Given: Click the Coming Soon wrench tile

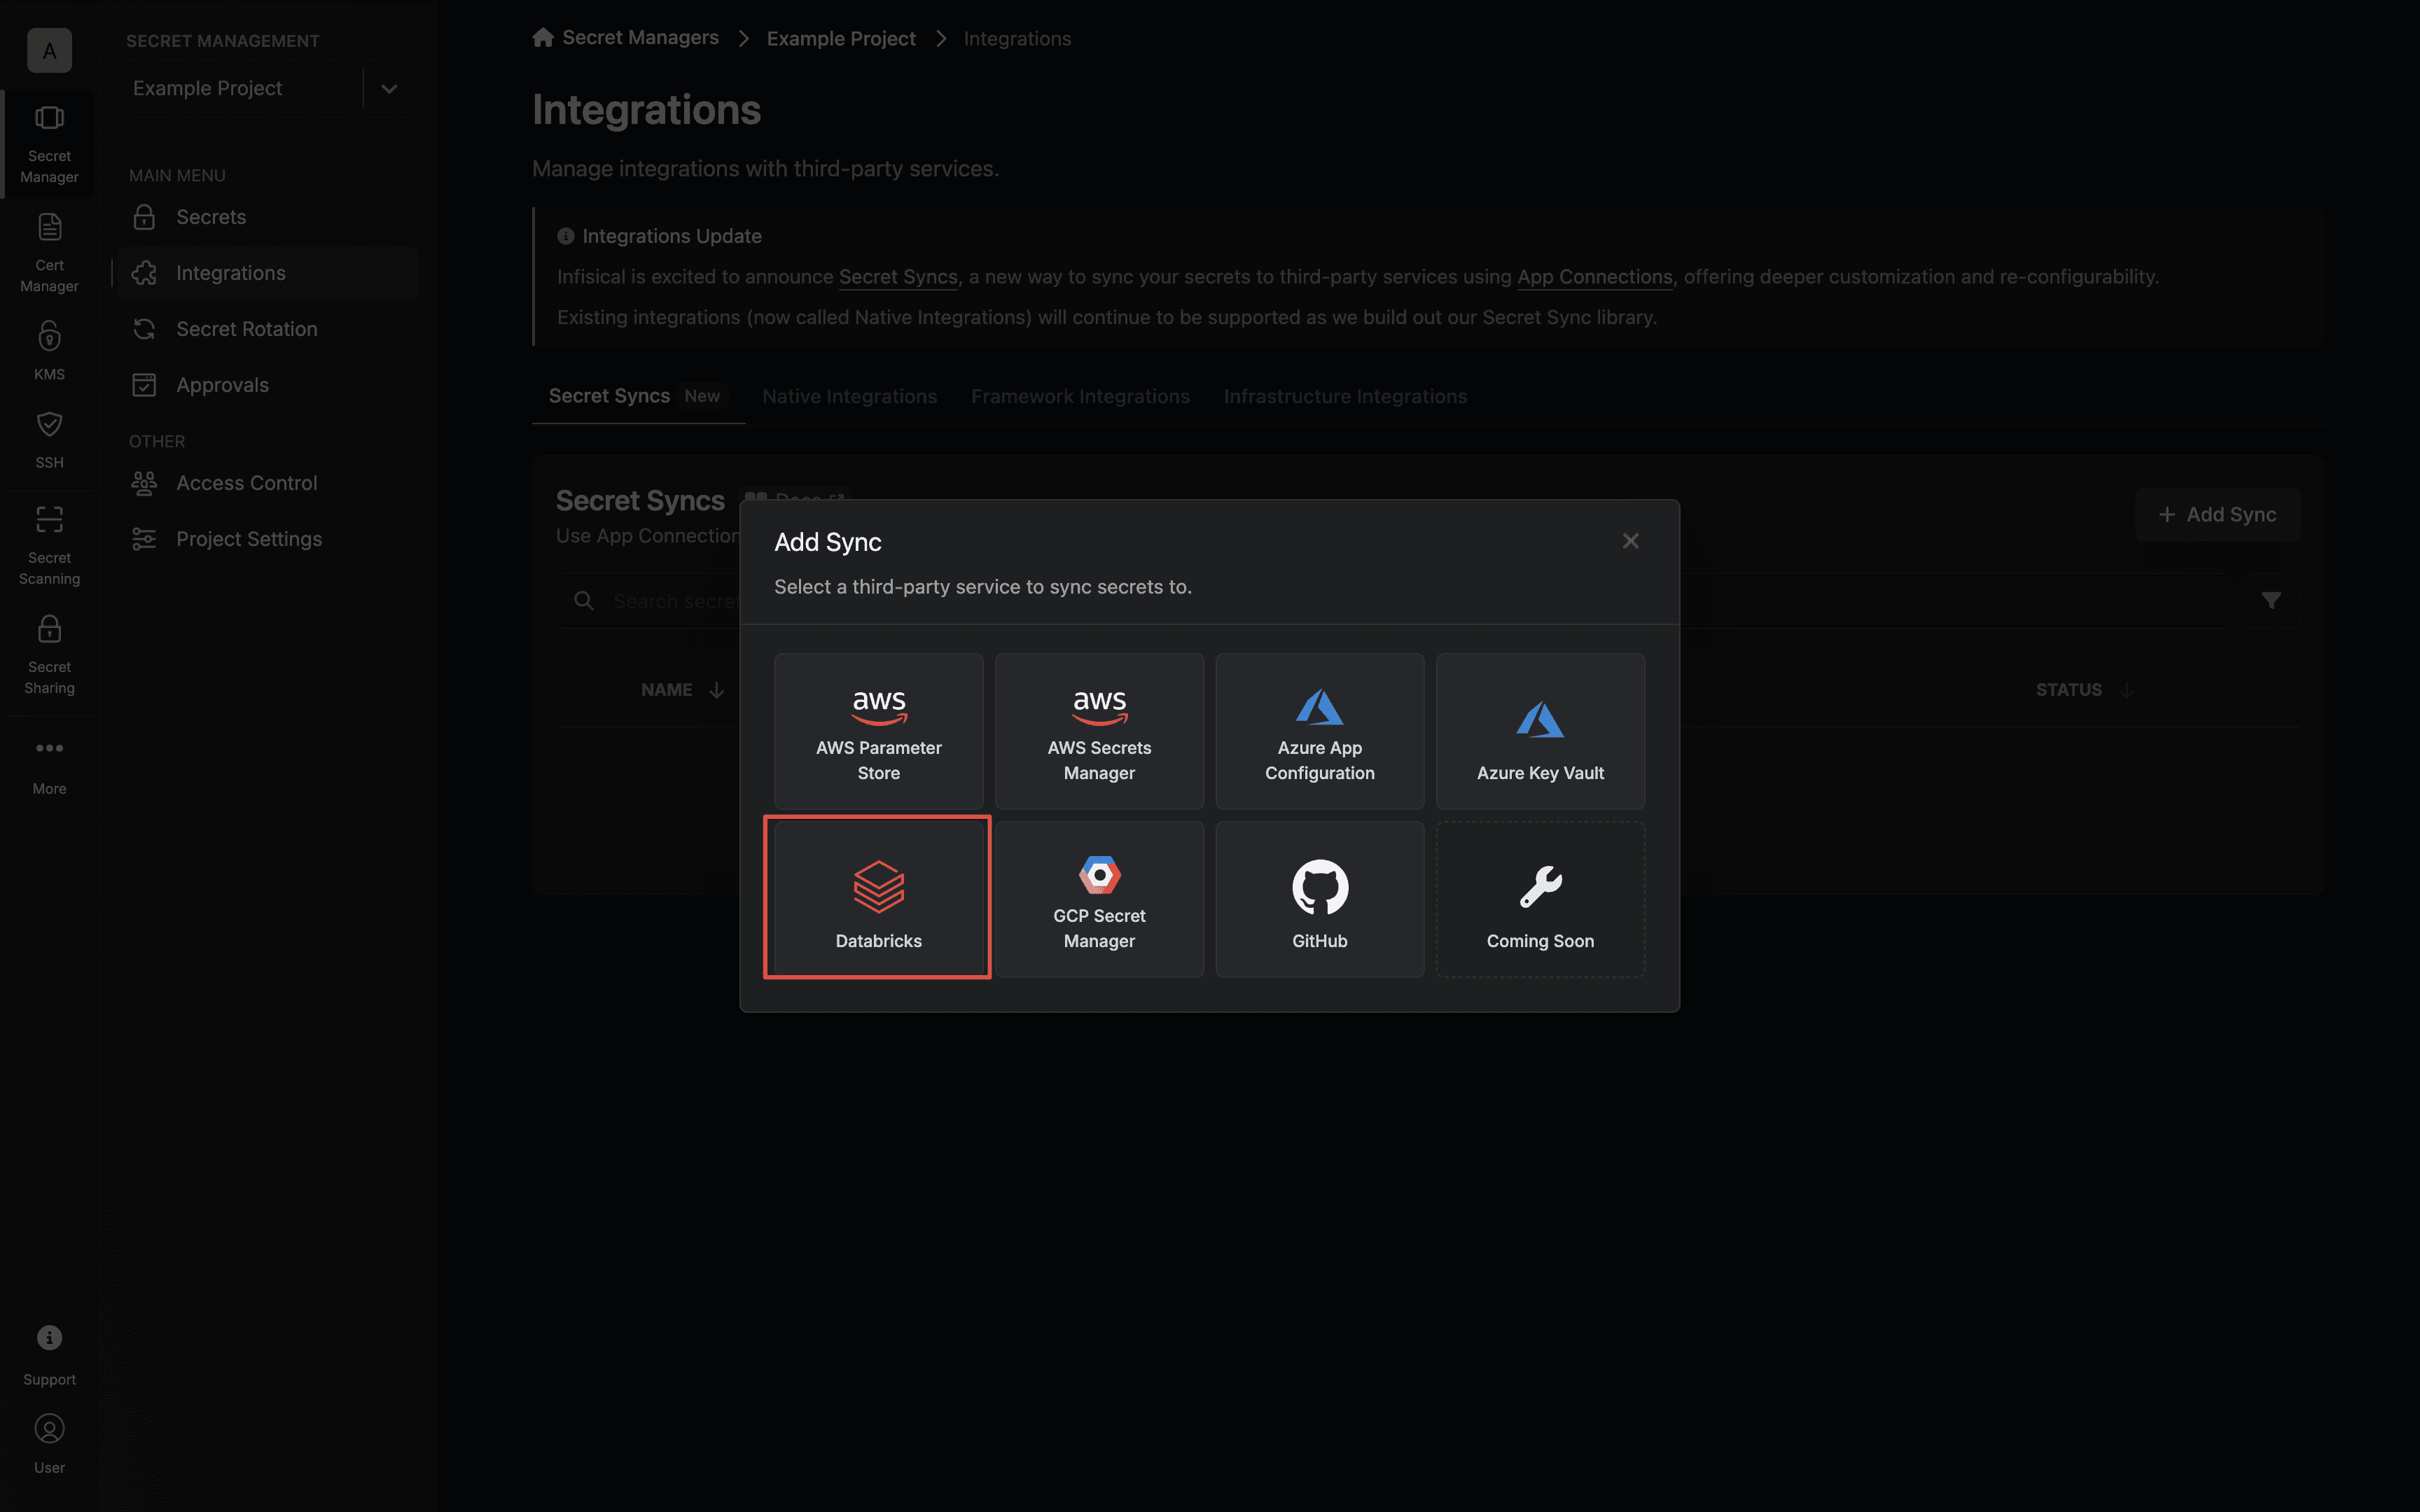Looking at the screenshot, I should point(1540,898).
